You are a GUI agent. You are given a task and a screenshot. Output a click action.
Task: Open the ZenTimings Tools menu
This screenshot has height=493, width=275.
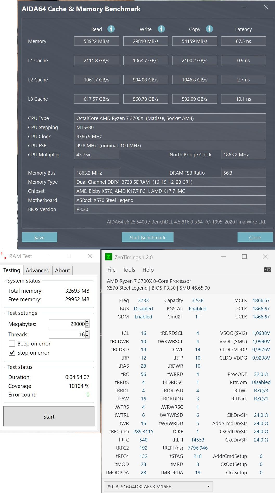click(x=129, y=270)
